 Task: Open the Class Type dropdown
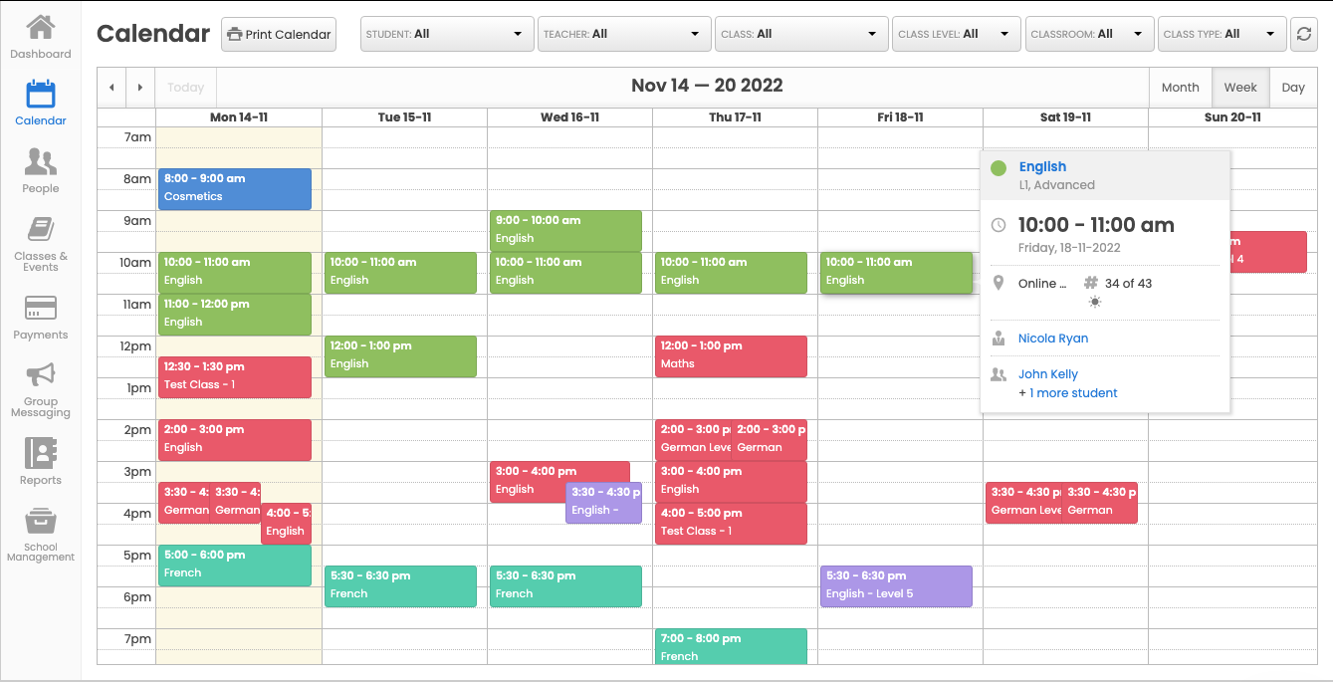click(1222, 34)
